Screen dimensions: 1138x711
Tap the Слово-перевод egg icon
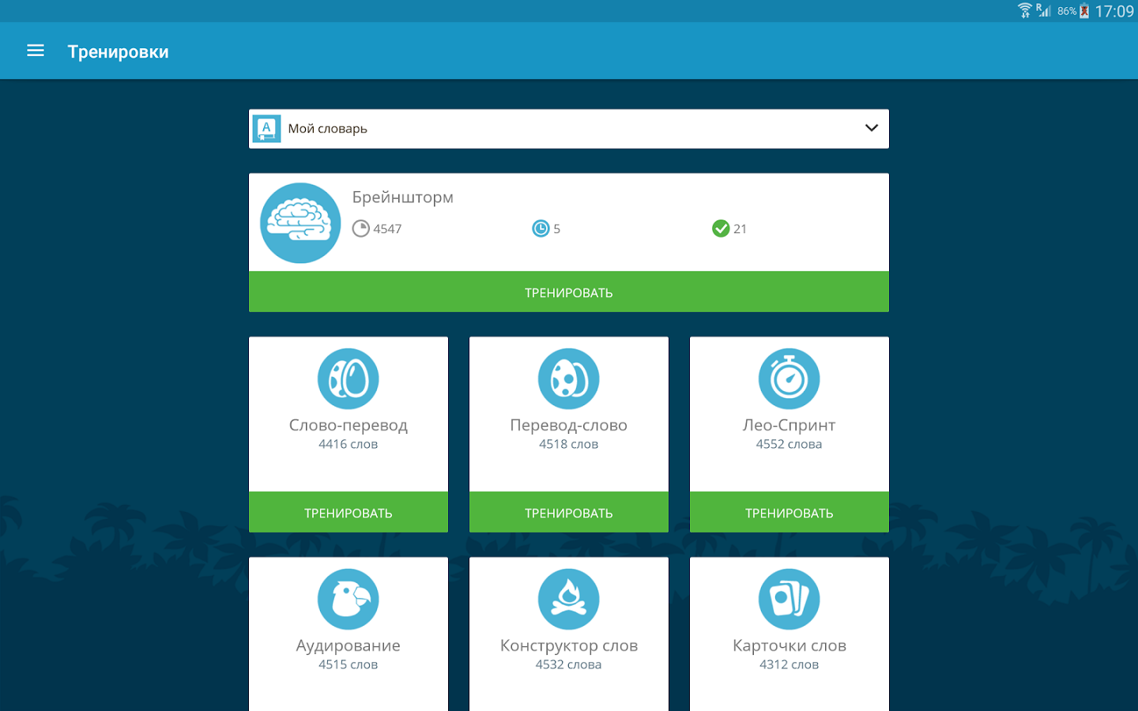click(349, 379)
